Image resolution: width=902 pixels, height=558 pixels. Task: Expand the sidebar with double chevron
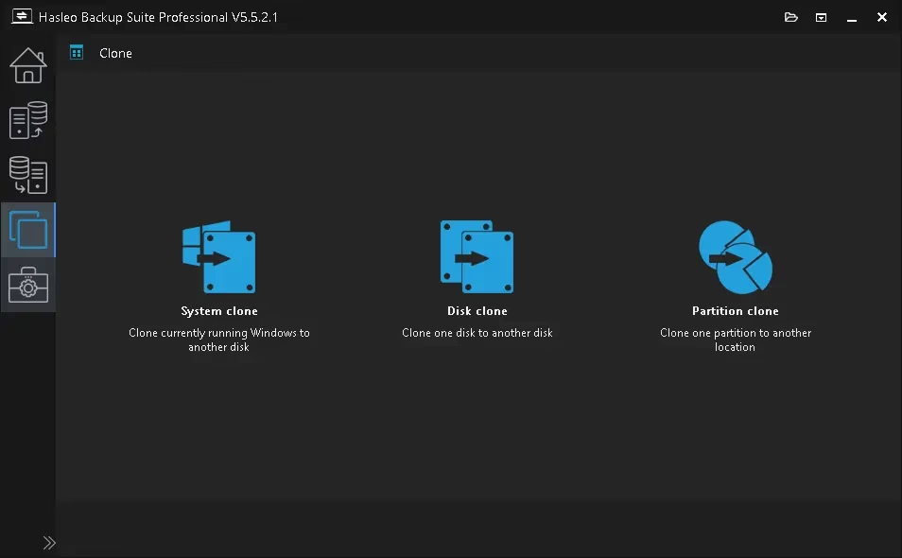coord(49,543)
